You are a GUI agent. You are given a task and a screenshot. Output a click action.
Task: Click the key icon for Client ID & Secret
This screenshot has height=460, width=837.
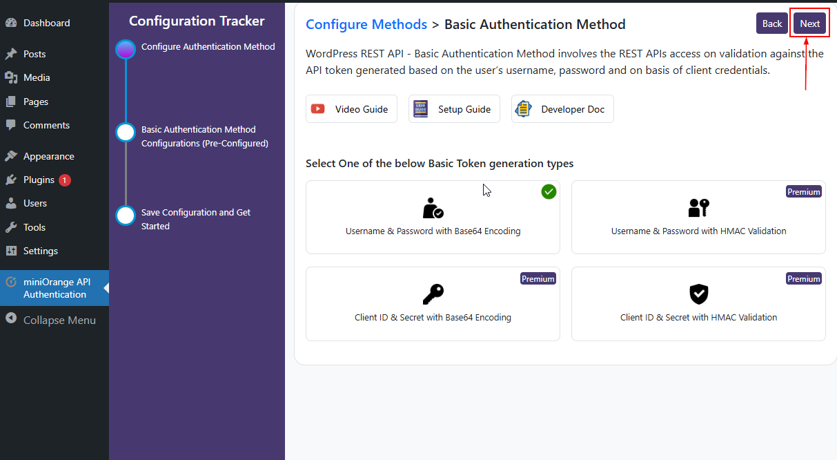point(433,294)
